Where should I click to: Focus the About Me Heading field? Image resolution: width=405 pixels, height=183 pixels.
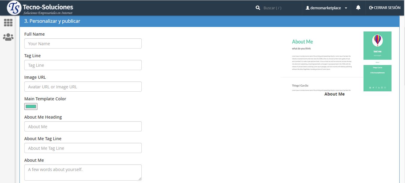click(83, 127)
